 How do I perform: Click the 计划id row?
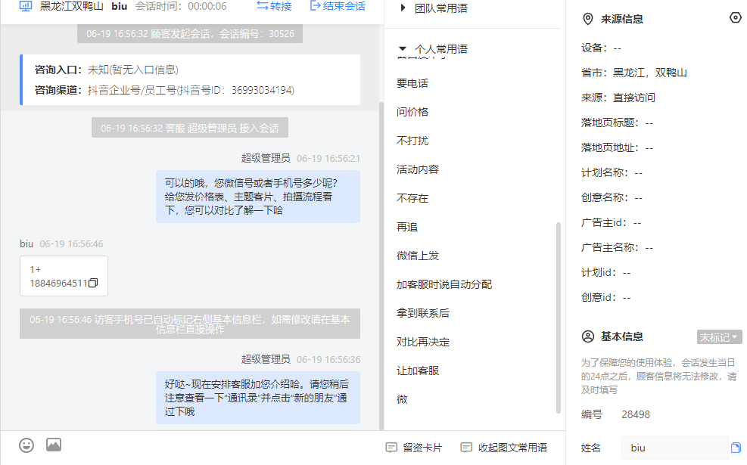(x=605, y=272)
